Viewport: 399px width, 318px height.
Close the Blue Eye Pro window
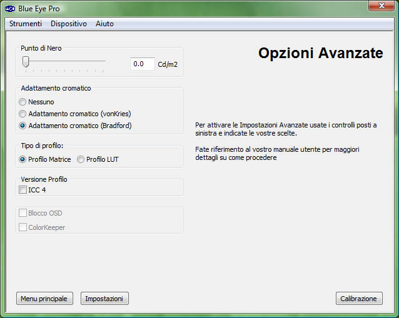pyautogui.click(x=381, y=6)
